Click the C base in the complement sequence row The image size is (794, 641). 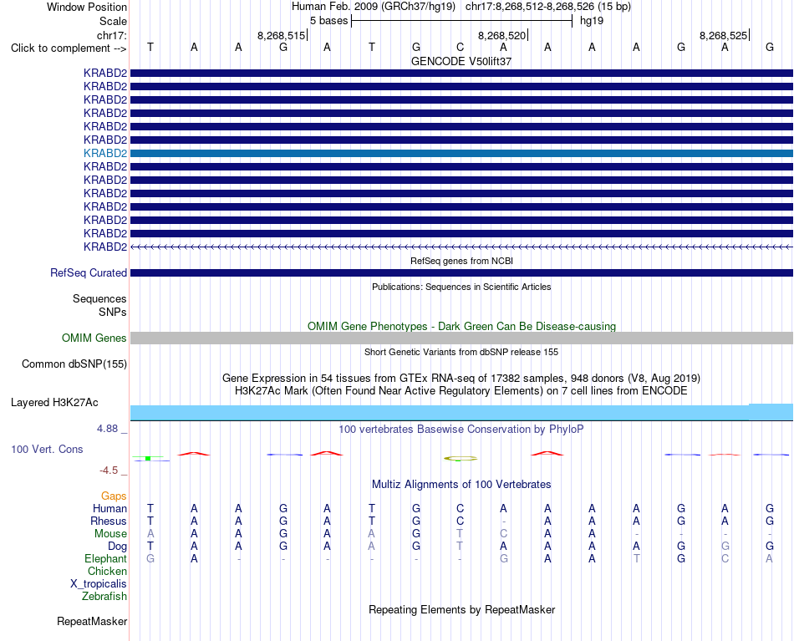click(460, 47)
